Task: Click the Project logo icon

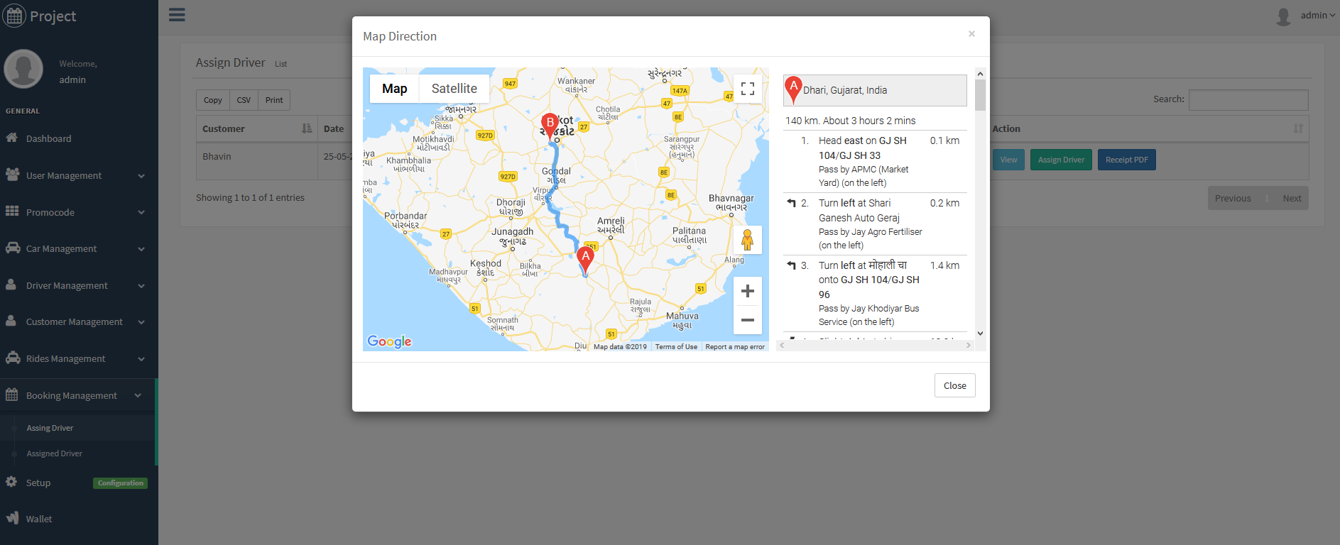Action: point(14,16)
